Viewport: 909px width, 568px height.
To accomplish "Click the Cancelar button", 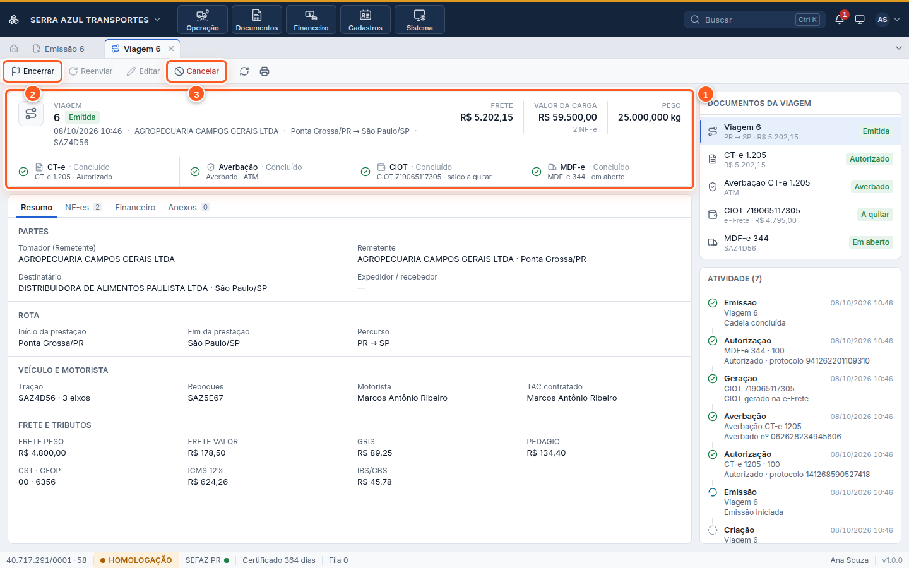I will [197, 71].
